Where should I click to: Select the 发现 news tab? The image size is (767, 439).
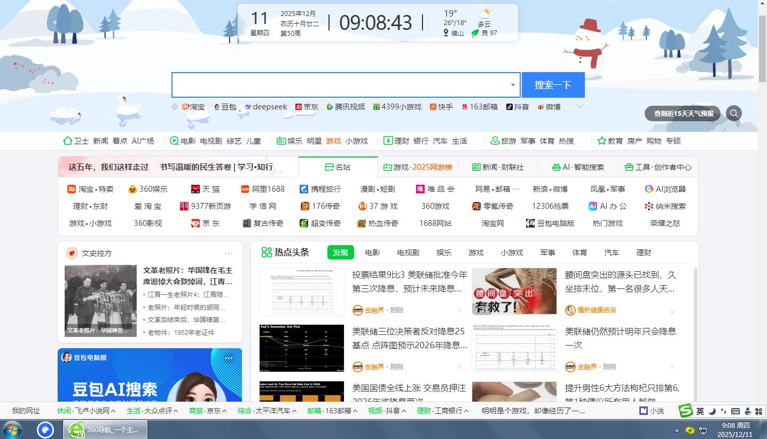340,253
